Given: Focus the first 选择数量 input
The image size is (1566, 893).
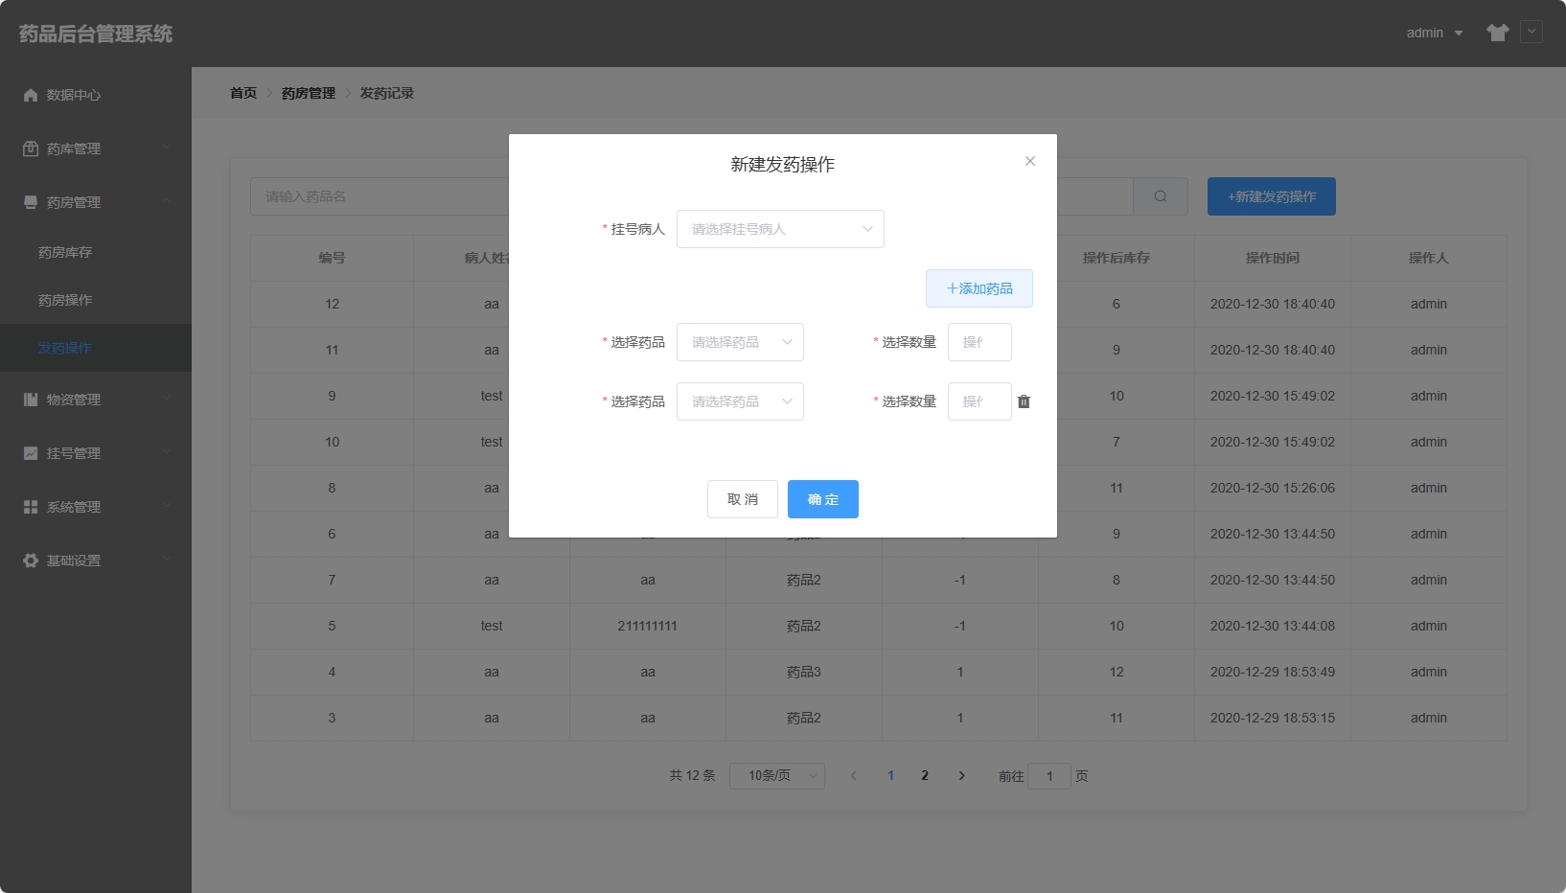Looking at the screenshot, I should [x=979, y=342].
